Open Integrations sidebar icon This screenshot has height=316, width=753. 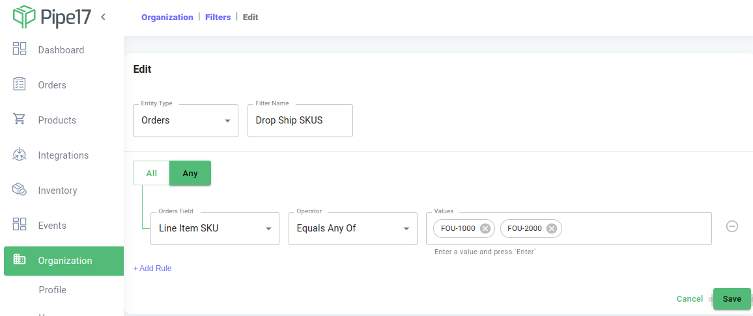[19, 154]
